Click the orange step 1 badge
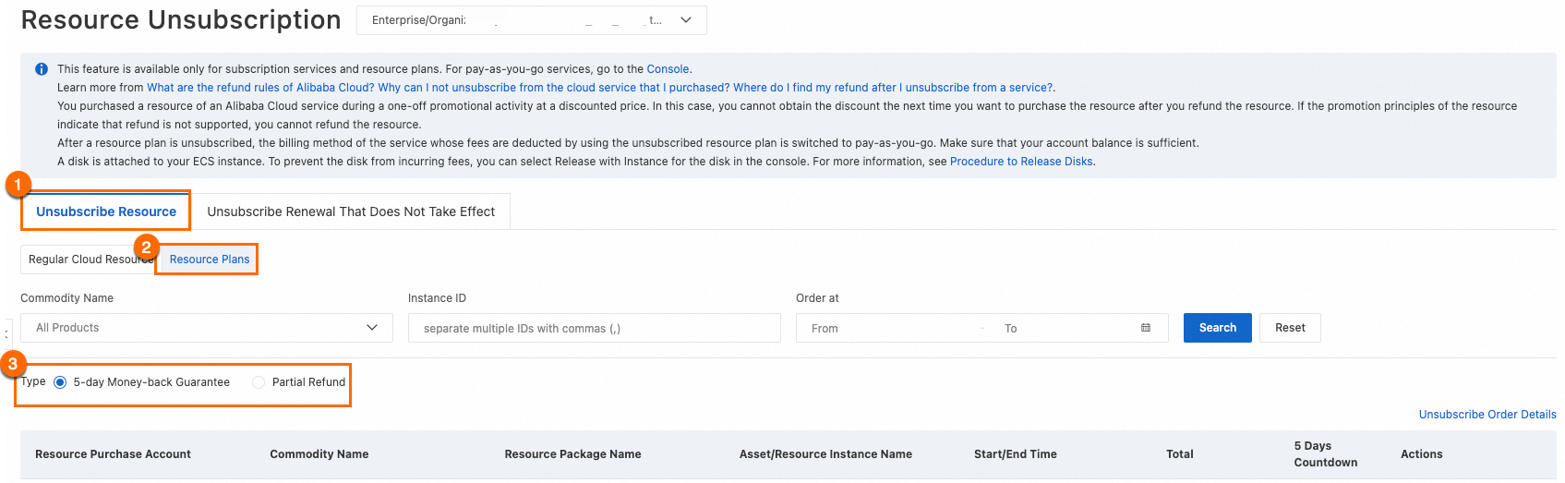The width and height of the screenshot is (1565, 483). point(18,185)
